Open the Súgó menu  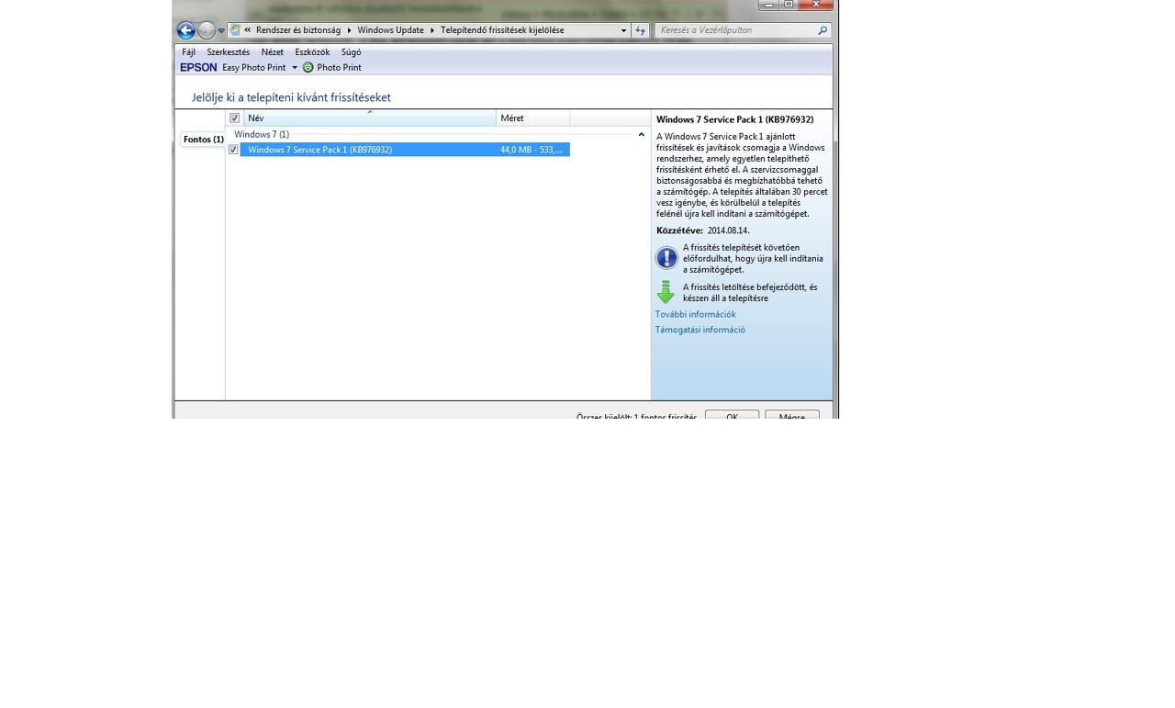[x=351, y=52]
